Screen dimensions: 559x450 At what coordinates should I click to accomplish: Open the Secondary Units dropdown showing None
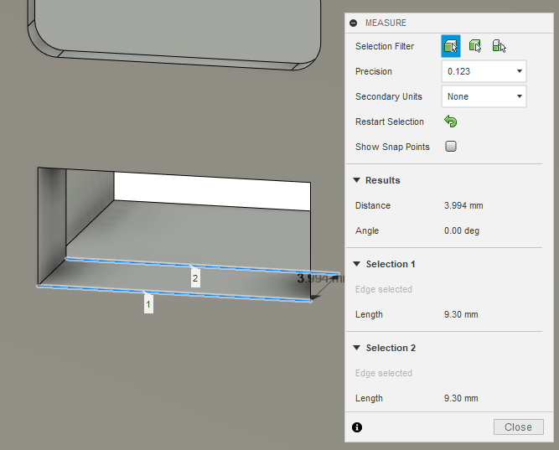(484, 96)
